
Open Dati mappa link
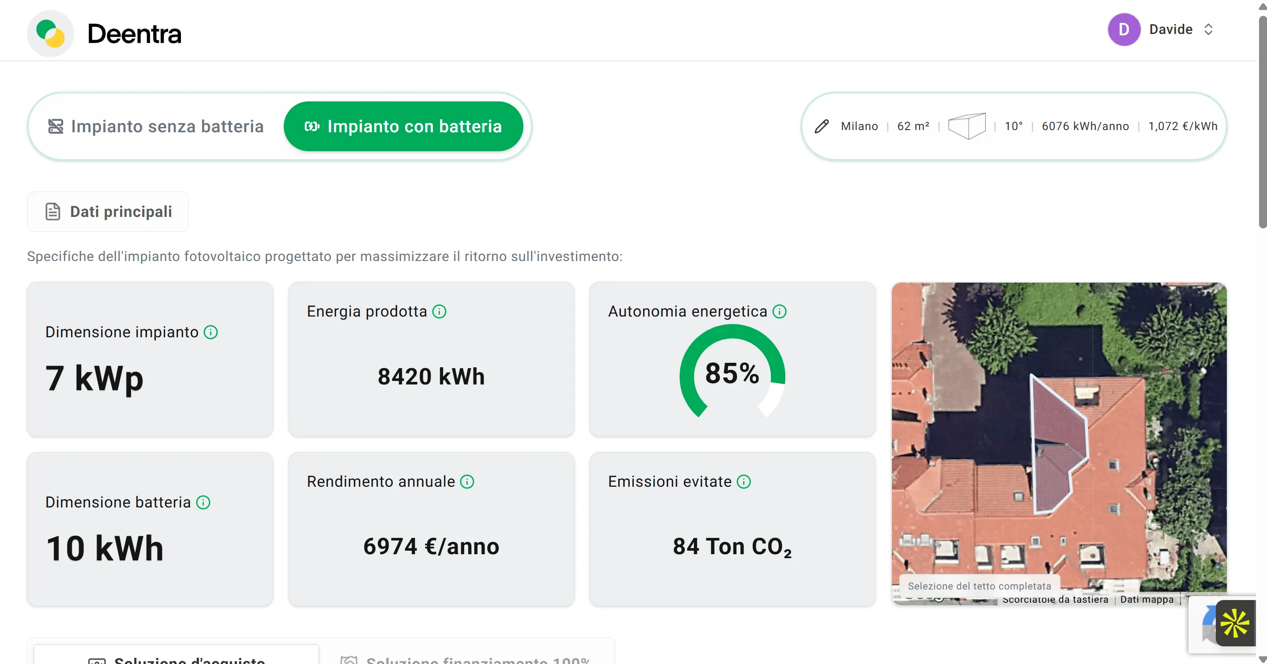click(1147, 600)
